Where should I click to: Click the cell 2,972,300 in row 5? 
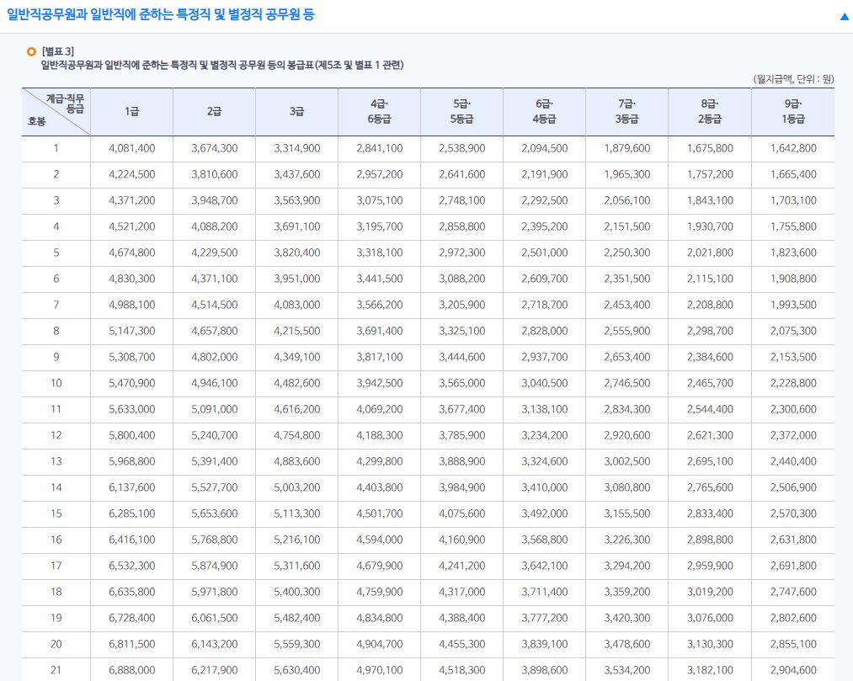[x=461, y=253]
